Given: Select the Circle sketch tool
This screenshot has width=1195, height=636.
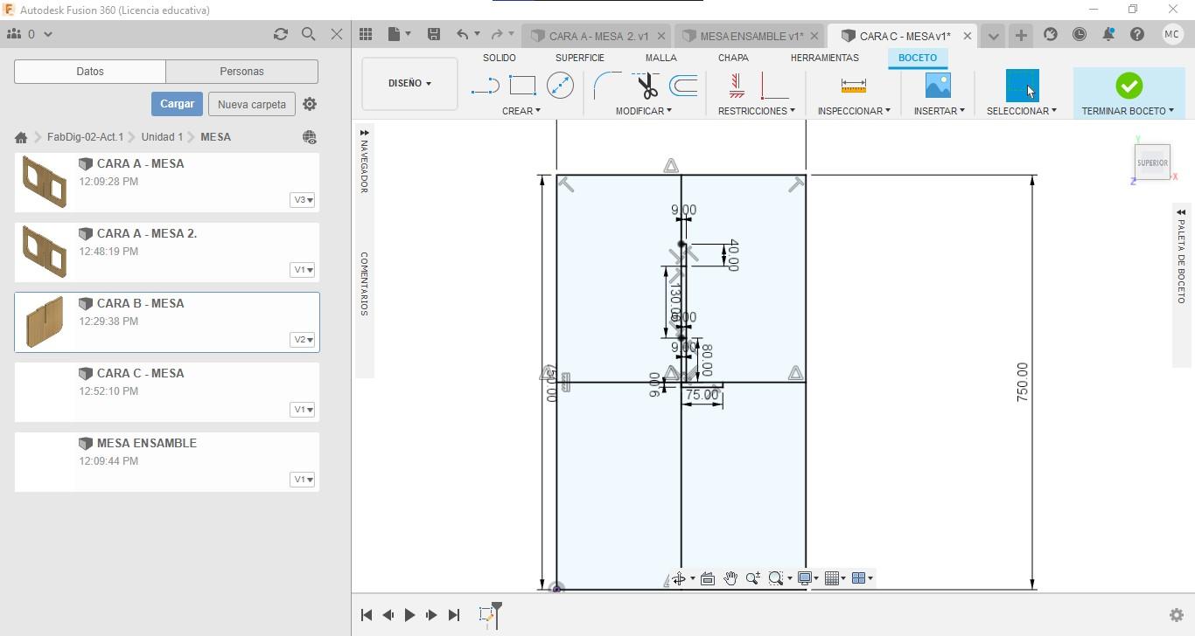Looking at the screenshot, I should (x=560, y=86).
